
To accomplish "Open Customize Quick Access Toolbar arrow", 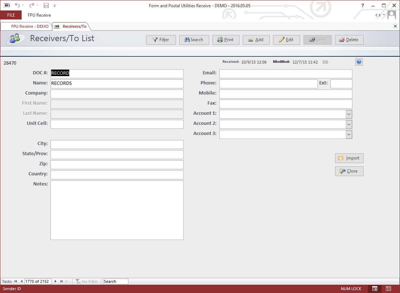I will pyautogui.click(x=54, y=6).
